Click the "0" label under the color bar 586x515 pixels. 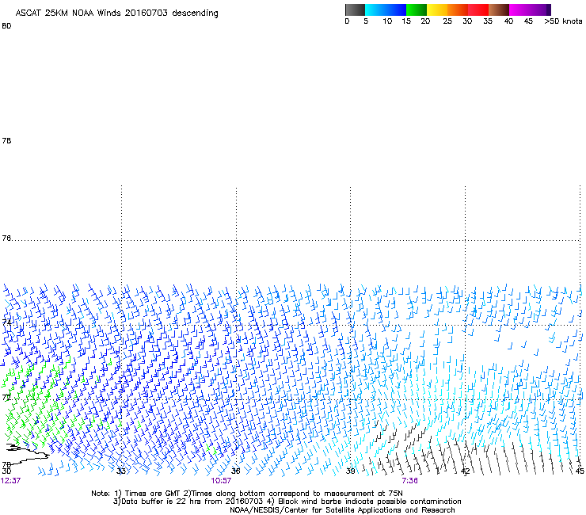coord(347,21)
